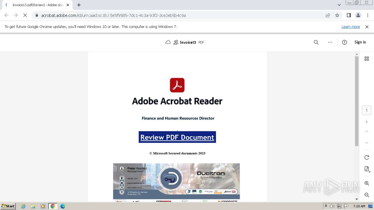The width and height of the screenshot is (374, 210).
Task: Open a new browser tab
Action: pos(79,5)
